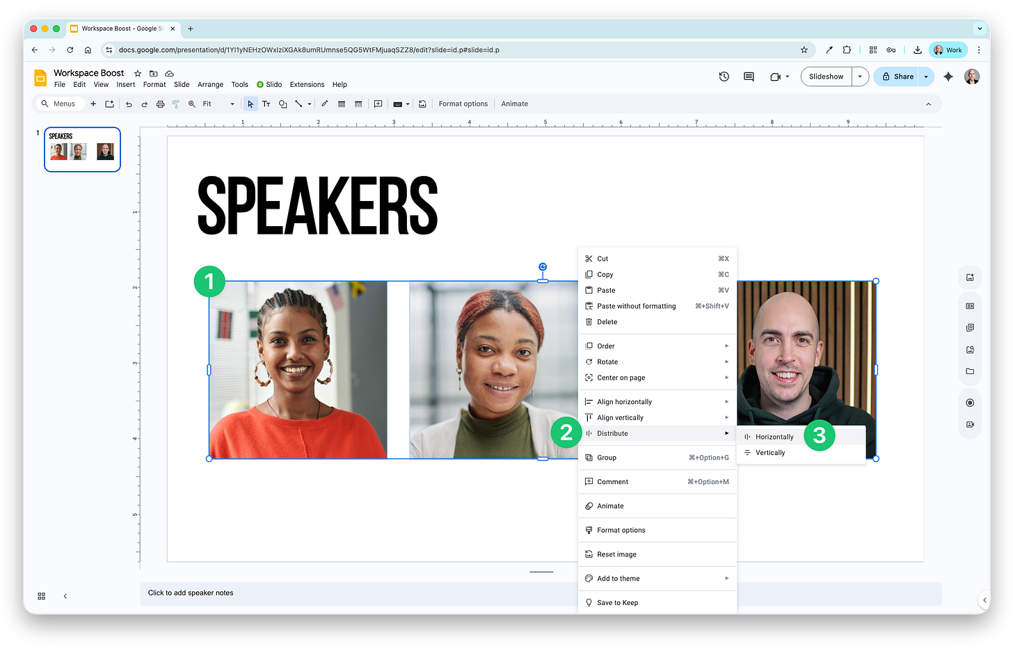
Task: Choose the Select cursor tool
Action: coord(250,104)
